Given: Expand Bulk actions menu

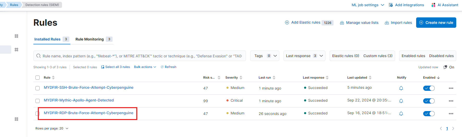Looking at the screenshot, I should click(145, 67).
